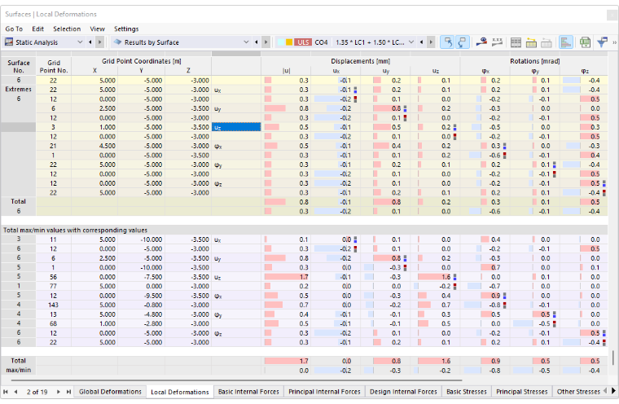619x404 pixels.
Task: Click the table icon with yellow highlighted row
Action: point(531,42)
